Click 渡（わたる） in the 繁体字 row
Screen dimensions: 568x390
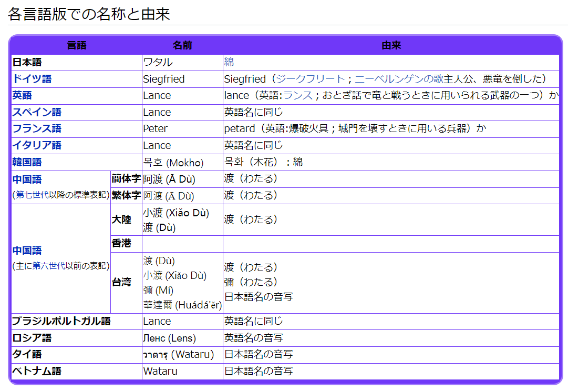251,195
